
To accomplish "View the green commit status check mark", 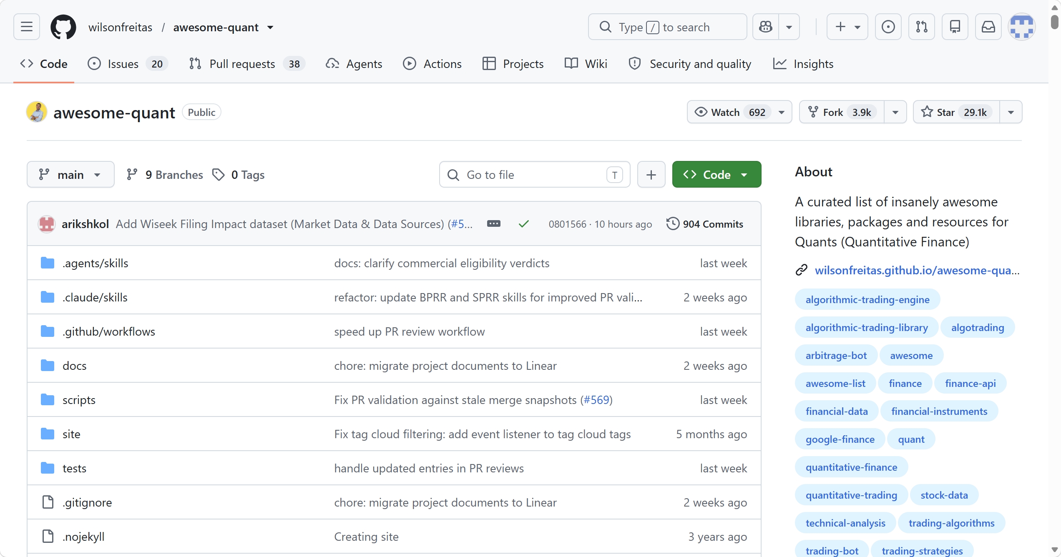I will coord(524,224).
